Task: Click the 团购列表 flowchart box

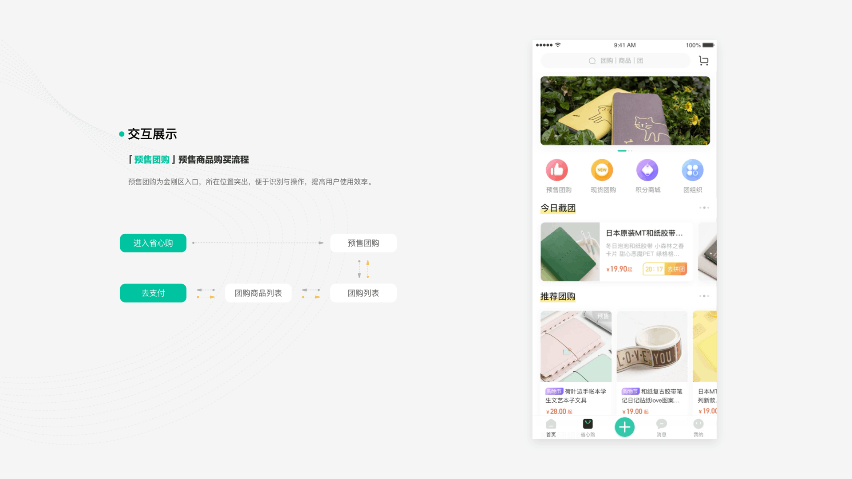Action: pyautogui.click(x=363, y=293)
